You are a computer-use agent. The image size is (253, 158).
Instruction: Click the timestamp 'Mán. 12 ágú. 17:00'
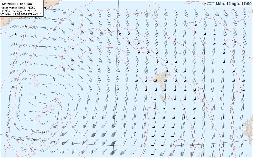pyautogui.click(x=234, y=4)
